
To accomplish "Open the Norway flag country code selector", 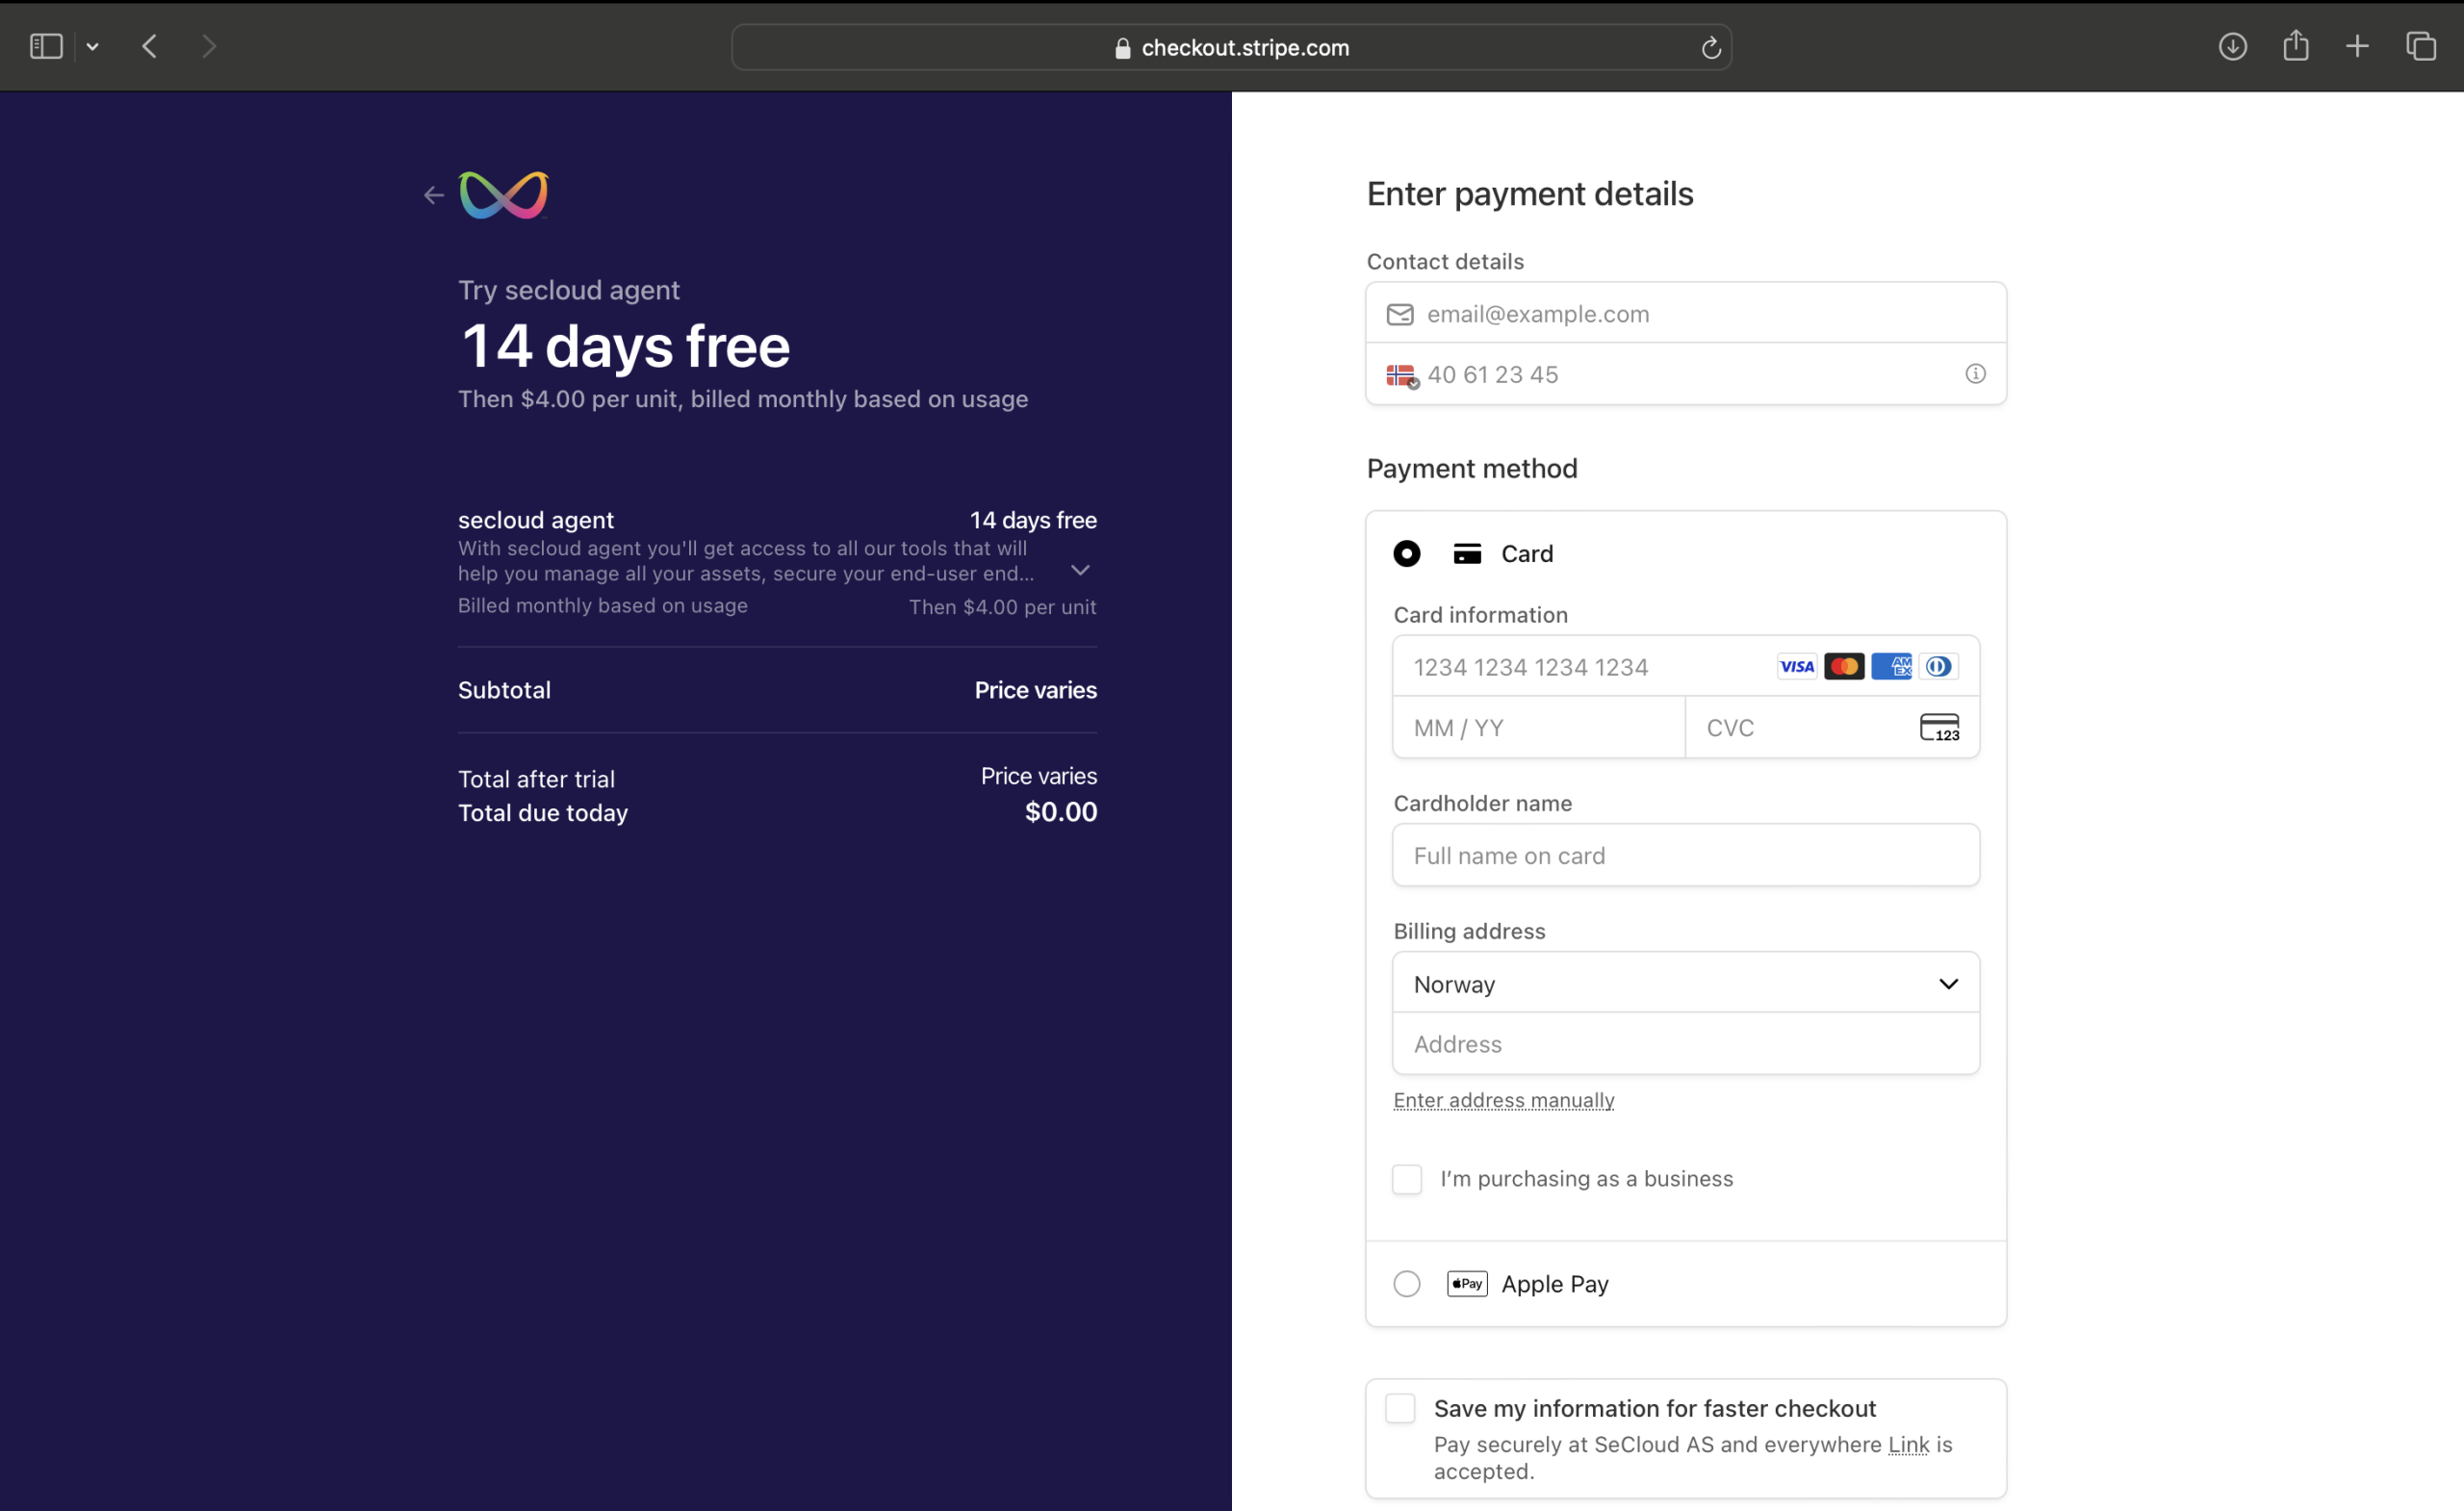I will (1402, 376).
